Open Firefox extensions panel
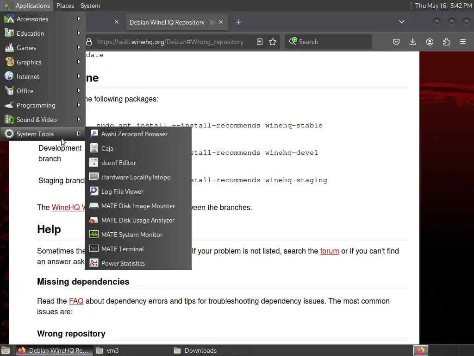This screenshot has height=356, width=474. click(447, 42)
